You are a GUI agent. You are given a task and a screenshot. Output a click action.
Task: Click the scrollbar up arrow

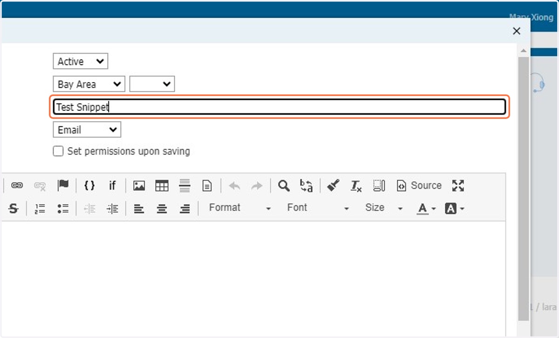(x=524, y=50)
